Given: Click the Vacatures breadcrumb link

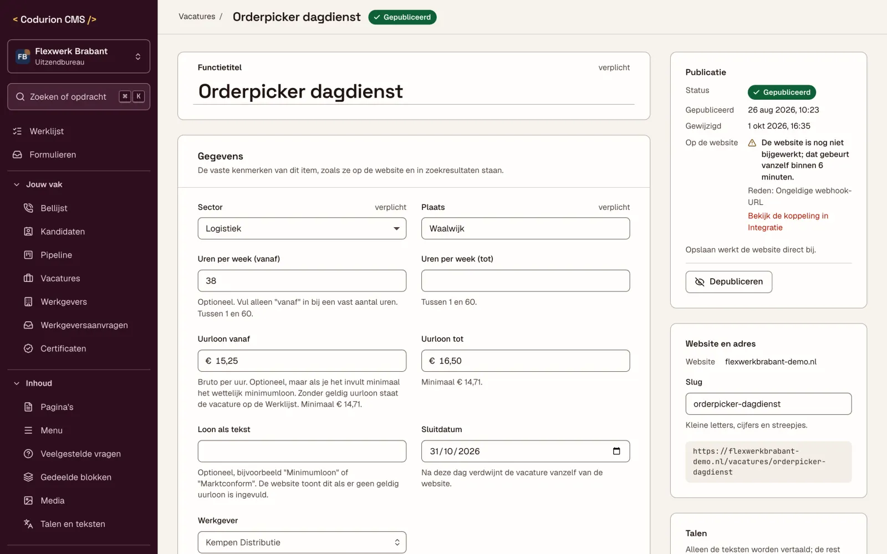Looking at the screenshot, I should [x=197, y=17].
